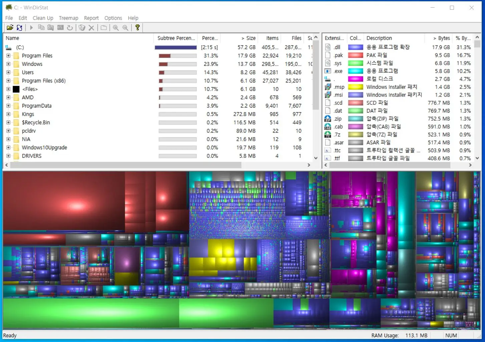Click the Open drive folder toolbar icon

point(10,28)
